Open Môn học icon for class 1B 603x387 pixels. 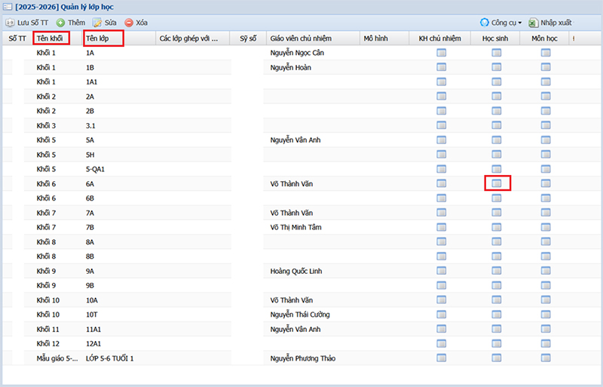(546, 67)
